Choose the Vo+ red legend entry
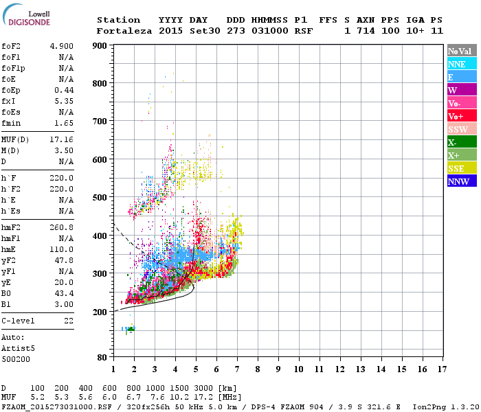This screenshot has width=481, height=412. (461, 116)
